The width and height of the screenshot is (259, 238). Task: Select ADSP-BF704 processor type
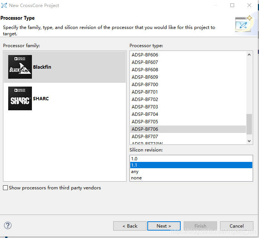(x=188, y=114)
